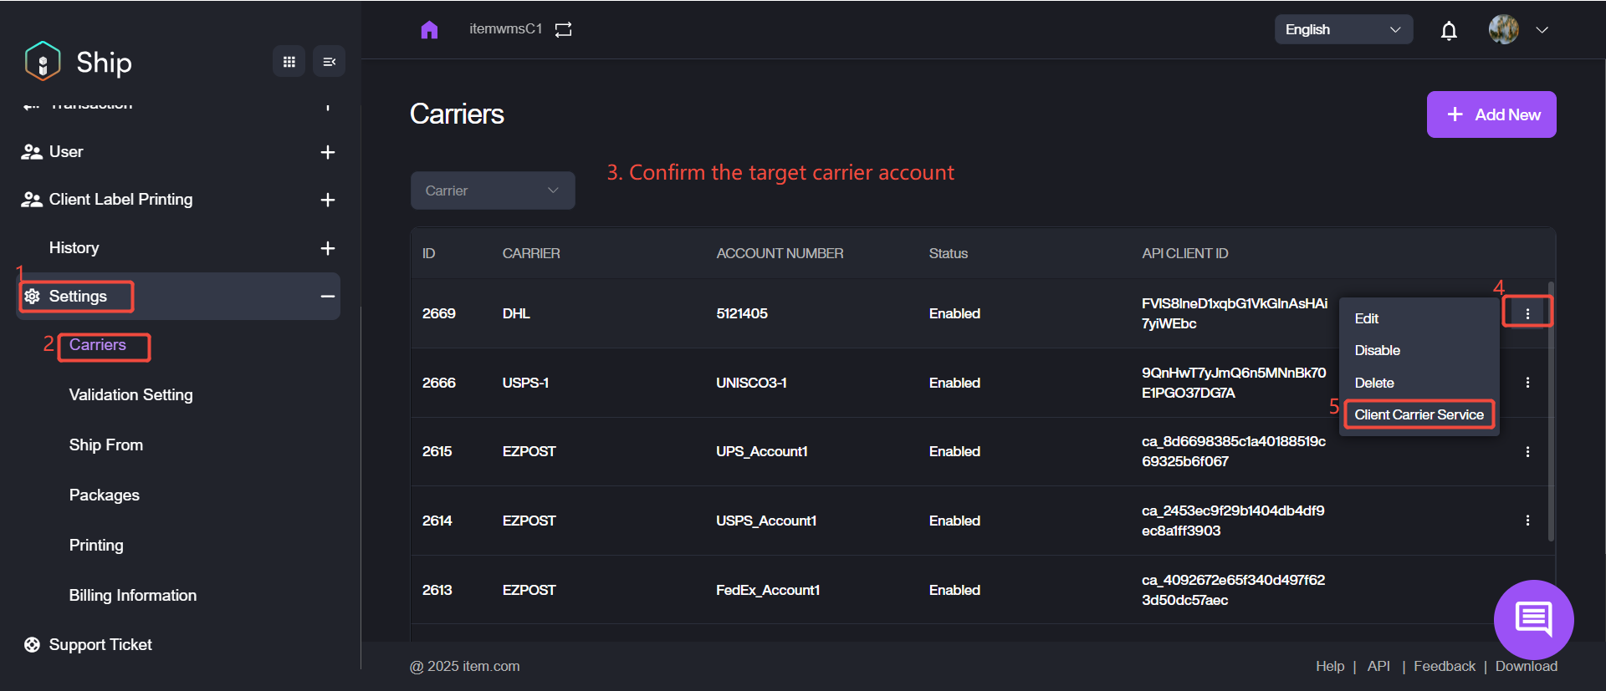Click the Add New button
1606x691 pixels.
(1491, 114)
